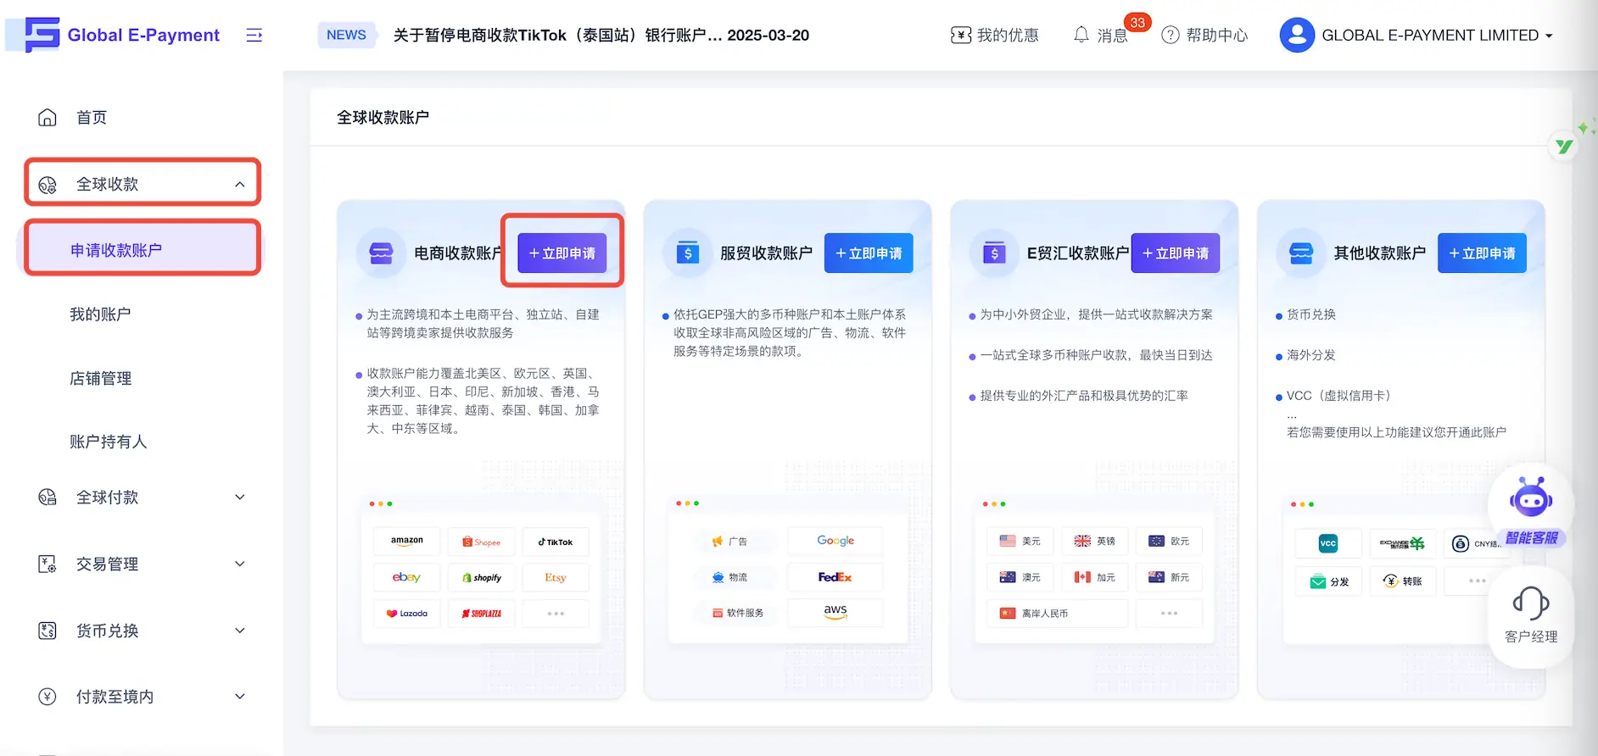Click the user avatar icon
This screenshot has width=1598, height=756.
[1297, 35]
